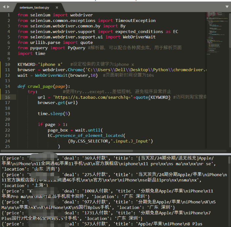Image resolution: width=231 pixels, height=227 pixels.
Task: Click '.input.J_Input' selector string
Action: 130,141
